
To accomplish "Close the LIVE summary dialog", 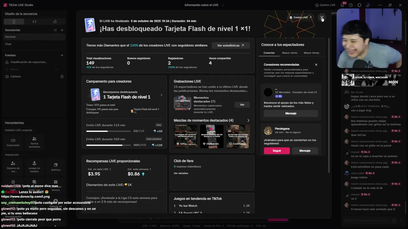I will click(322, 17).
